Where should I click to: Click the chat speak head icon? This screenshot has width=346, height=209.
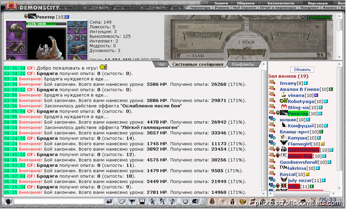[9, 201]
